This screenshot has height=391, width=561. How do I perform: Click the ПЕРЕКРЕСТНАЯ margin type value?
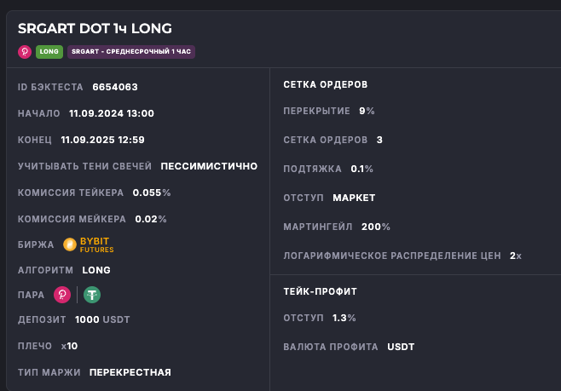(x=130, y=372)
